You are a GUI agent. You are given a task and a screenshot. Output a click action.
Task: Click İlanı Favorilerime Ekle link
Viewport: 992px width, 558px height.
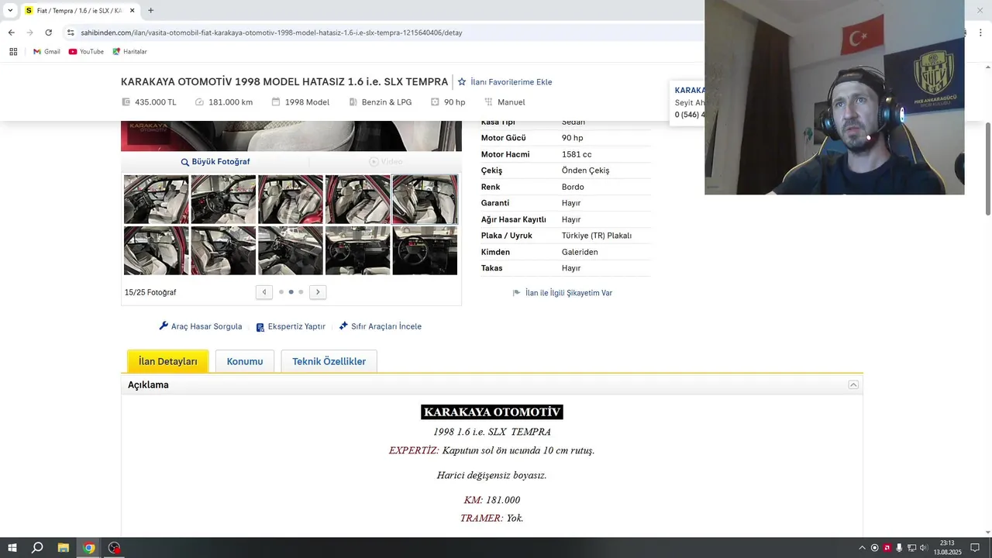pos(511,82)
